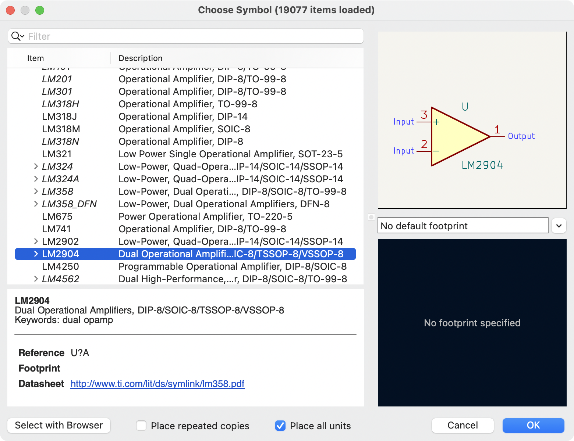
Task: Dismiss the dialog with Cancel
Action: click(463, 425)
